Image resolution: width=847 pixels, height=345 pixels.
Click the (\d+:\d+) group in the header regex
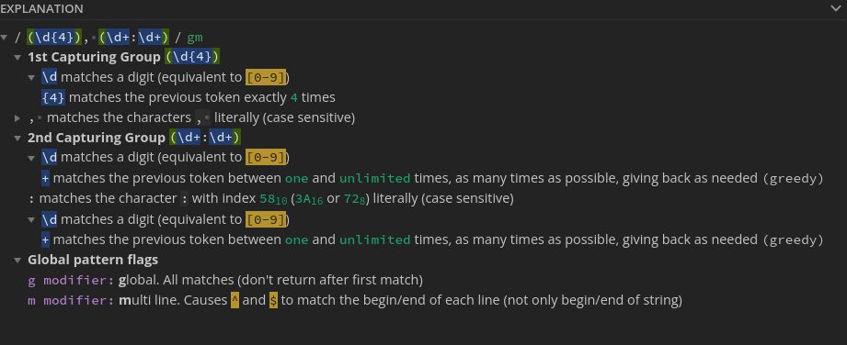(134, 38)
